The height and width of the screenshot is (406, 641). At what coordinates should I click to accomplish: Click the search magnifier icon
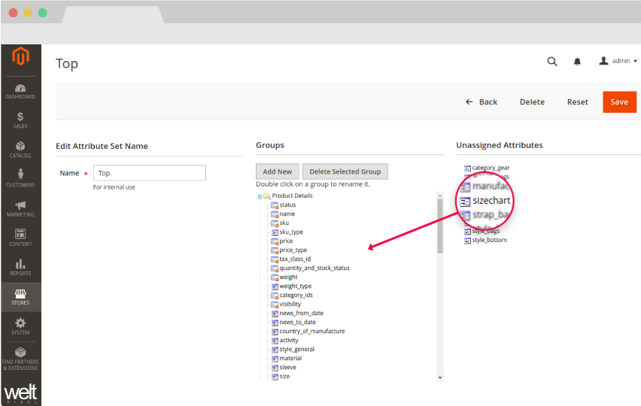point(552,62)
